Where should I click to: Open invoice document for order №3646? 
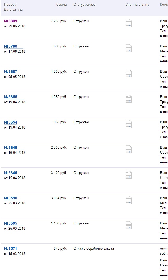(x=128, y=149)
